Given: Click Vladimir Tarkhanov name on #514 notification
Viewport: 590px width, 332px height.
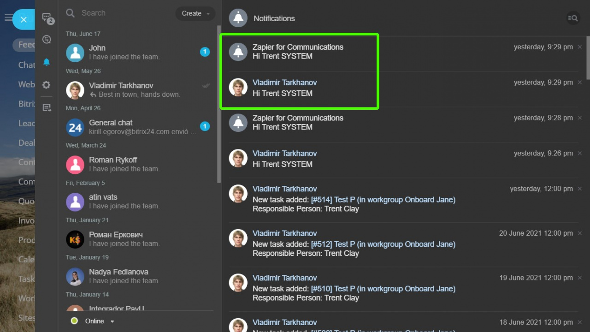Looking at the screenshot, I should coord(285,189).
